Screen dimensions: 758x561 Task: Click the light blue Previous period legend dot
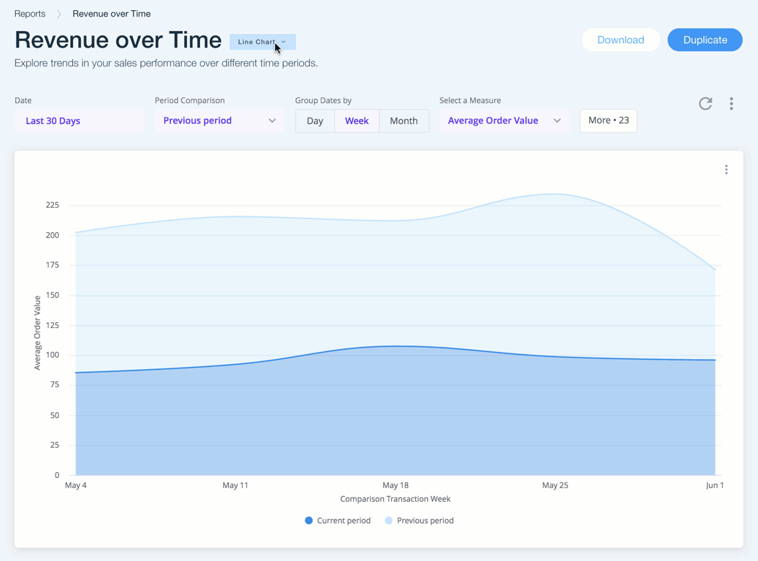click(x=388, y=521)
